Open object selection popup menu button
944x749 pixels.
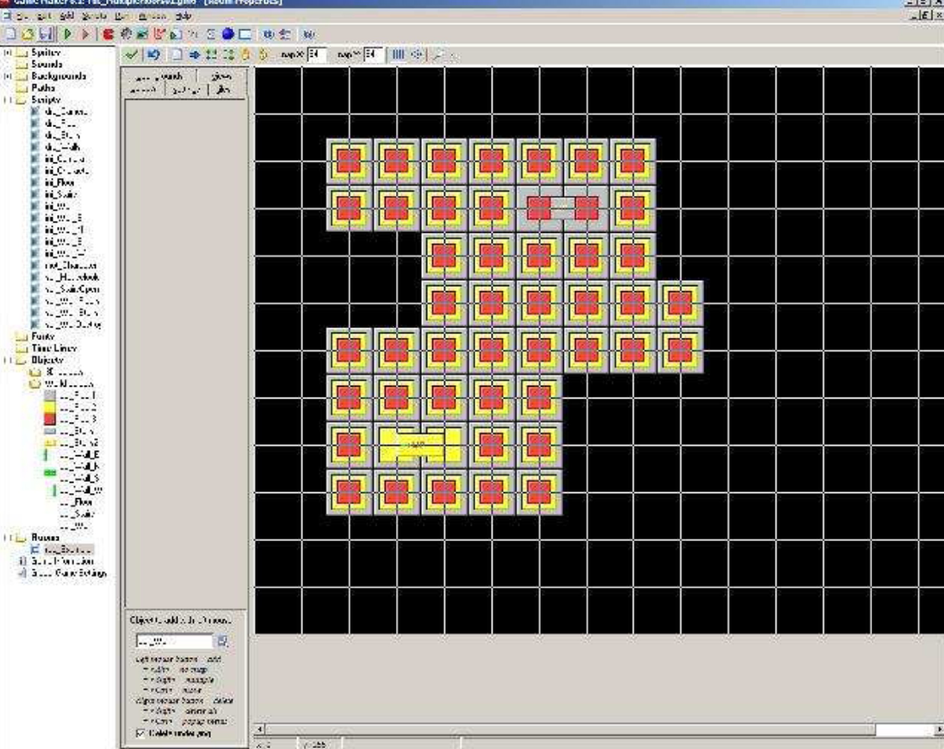(x=222, y=641)
